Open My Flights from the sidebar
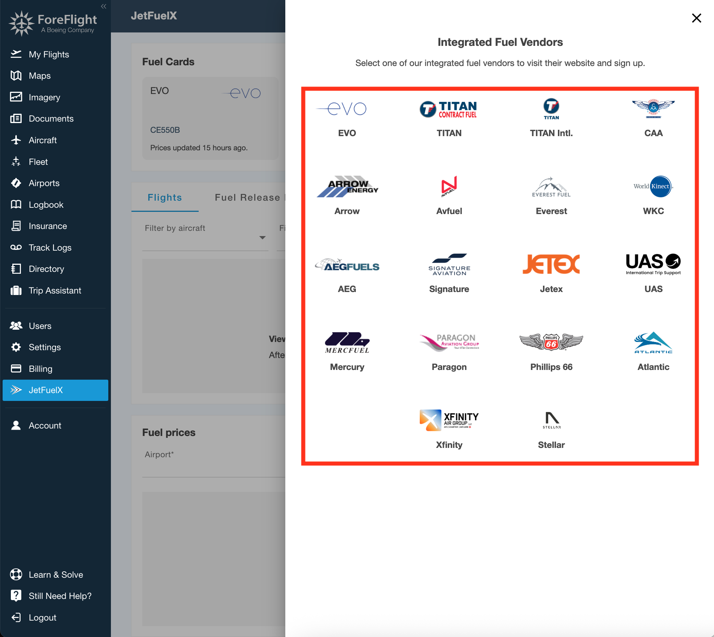 pyautogui.click(x=55, y=54)
